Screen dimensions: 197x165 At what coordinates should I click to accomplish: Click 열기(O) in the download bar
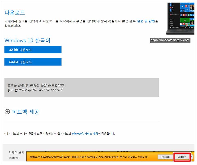point(166,157)
